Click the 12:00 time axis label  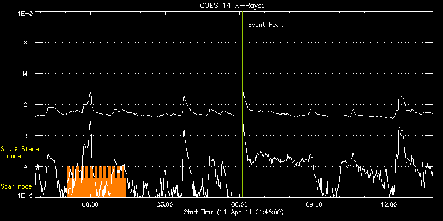coord(389,204)
